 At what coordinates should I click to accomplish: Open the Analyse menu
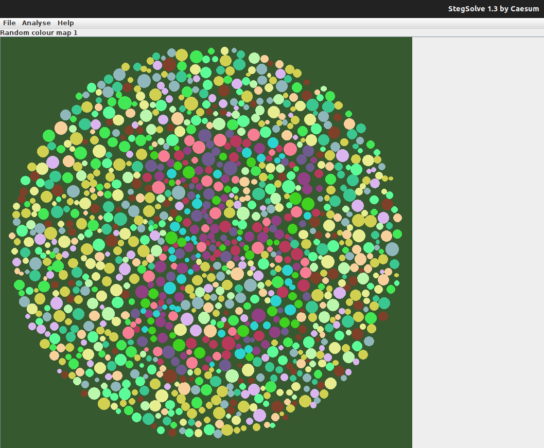36,23
